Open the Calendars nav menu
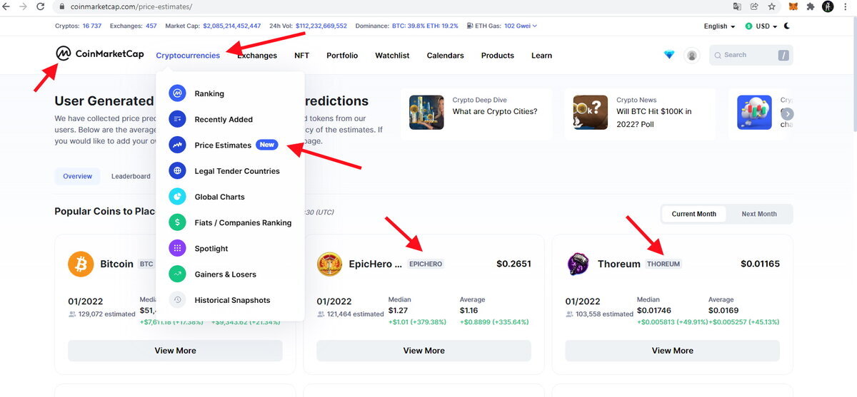The image size is (857, 397). pos(445,56)
